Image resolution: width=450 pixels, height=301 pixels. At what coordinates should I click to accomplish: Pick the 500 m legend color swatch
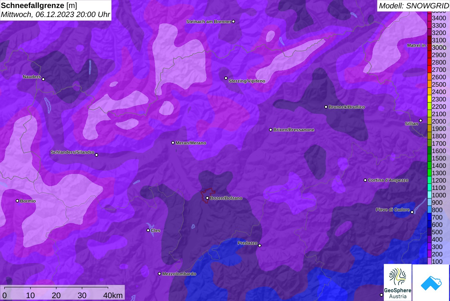(429, 232)
